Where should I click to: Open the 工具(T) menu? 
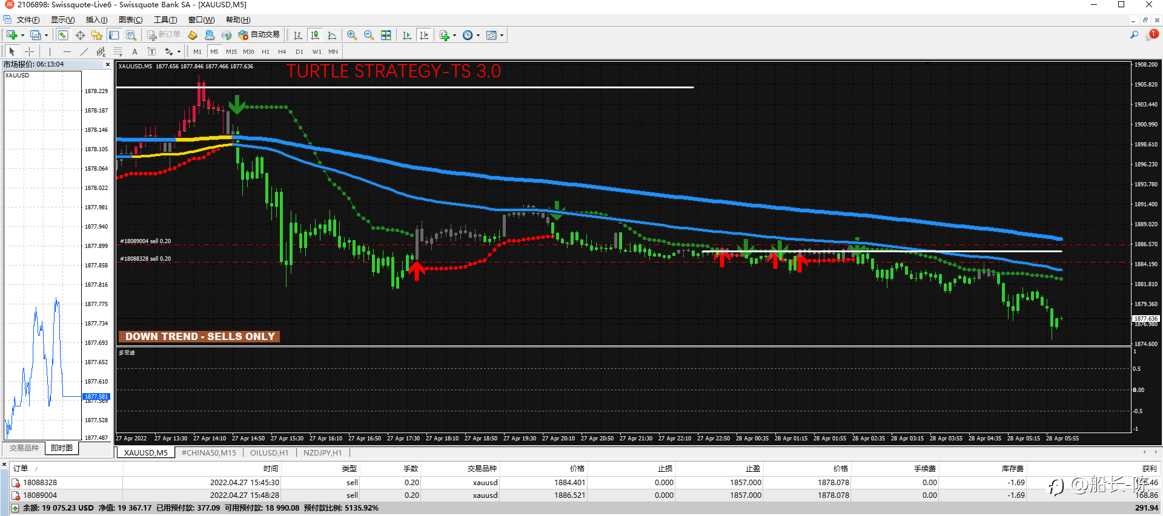click(165, 20)
